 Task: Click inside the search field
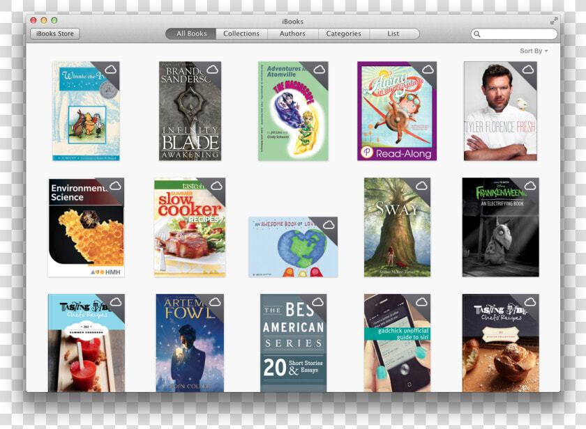pos(514,34)
